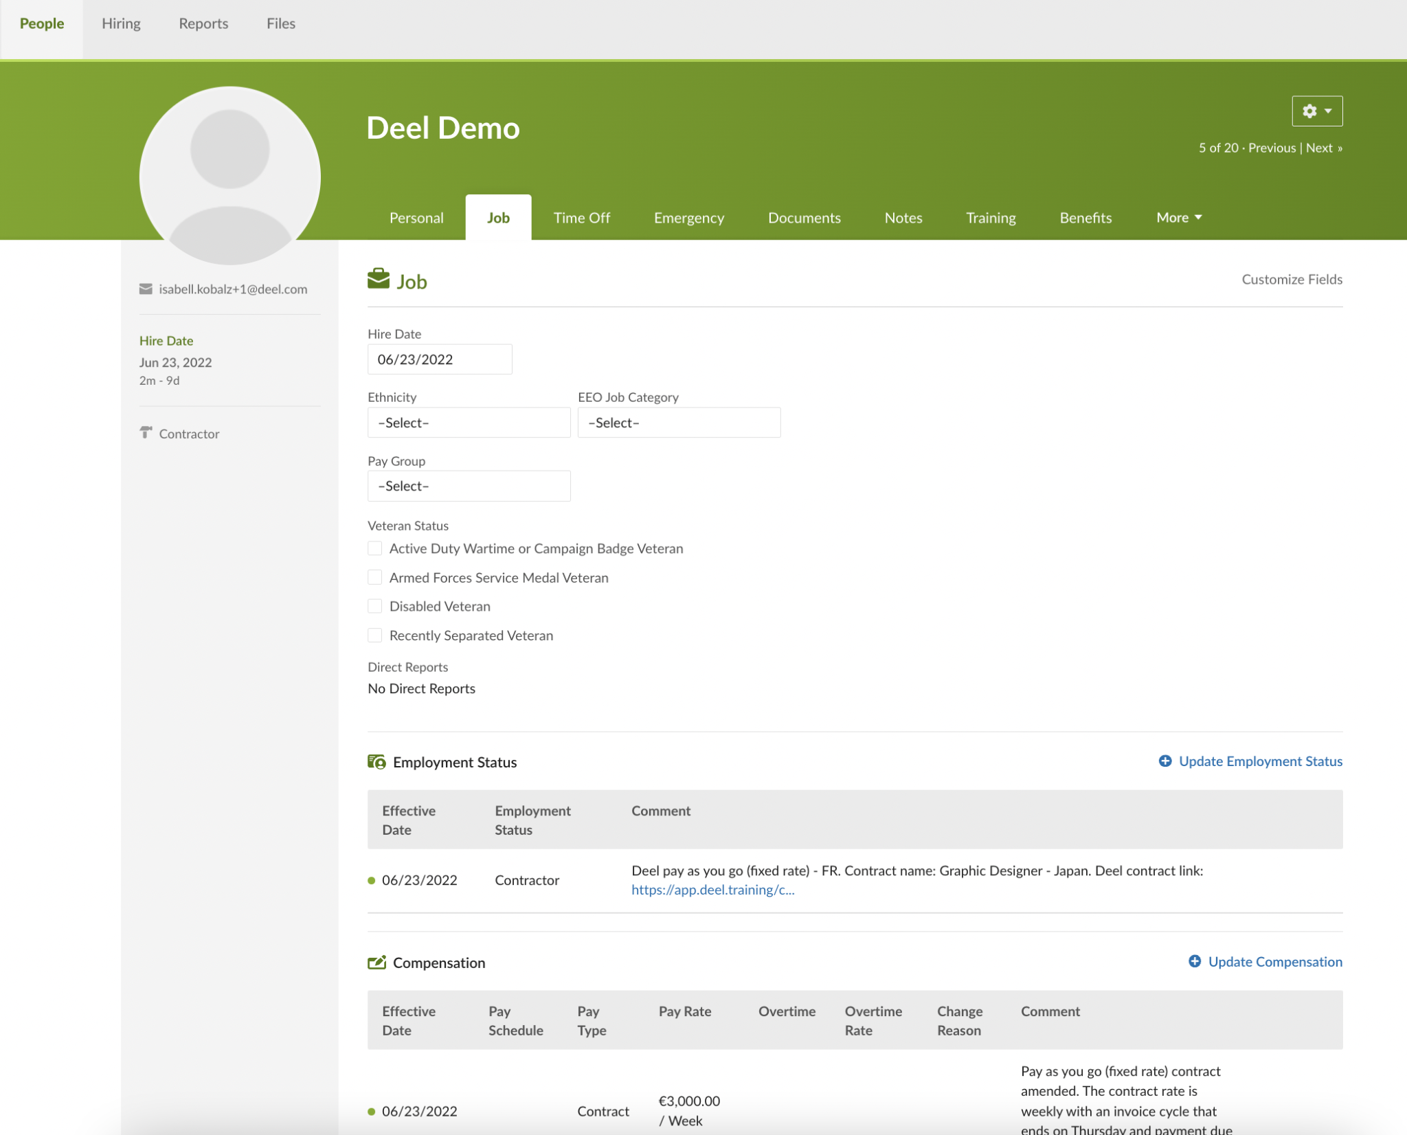Click the Compensation section icon
Screen dimensions: 1407x1135
click(x=376, y=963)
